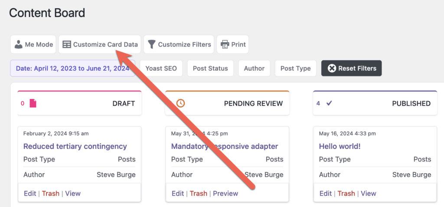Open the Yoast SEO filter

coord(160,68)
